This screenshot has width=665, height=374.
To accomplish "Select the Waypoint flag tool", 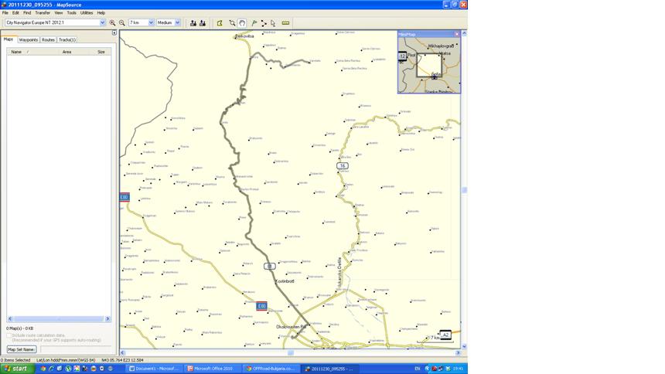I will click(x=254, y=23).
